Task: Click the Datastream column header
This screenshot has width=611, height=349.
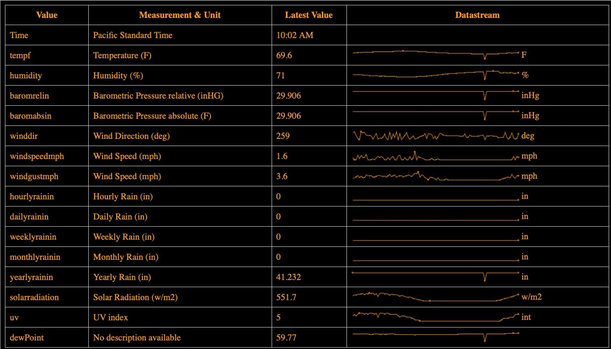Action: pyautogui.click(x=477, y=15)
